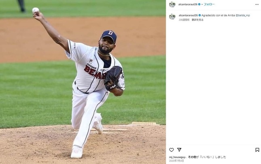This screenshot has width=261, height=164.
Task: Click the verified badge in the post header
Action: [x=199, y=4]
